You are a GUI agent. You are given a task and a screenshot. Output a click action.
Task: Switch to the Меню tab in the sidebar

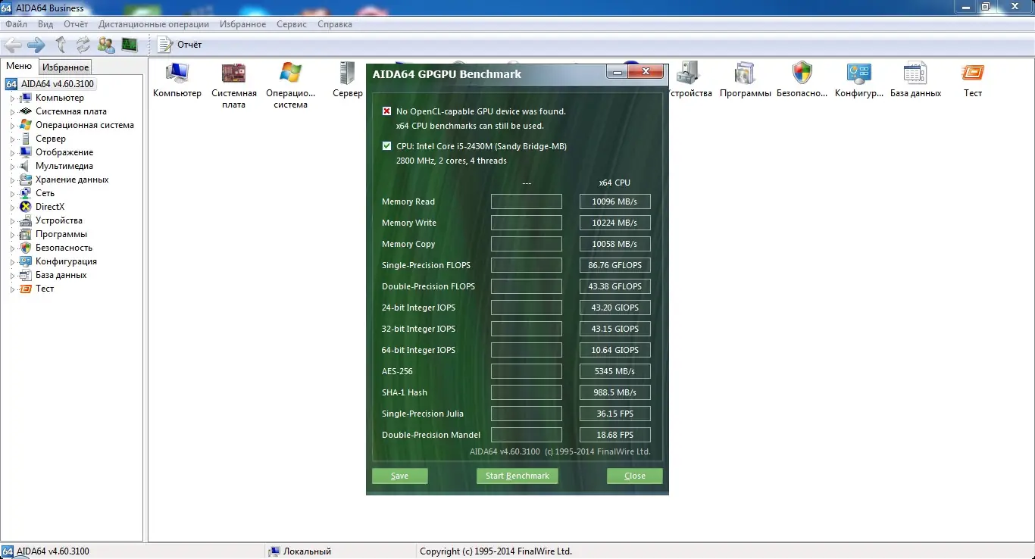pyautogui.click(x=19, y=67)
